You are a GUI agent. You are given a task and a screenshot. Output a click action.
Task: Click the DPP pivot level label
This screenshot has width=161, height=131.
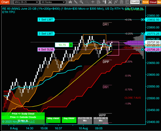click(106, 62)
